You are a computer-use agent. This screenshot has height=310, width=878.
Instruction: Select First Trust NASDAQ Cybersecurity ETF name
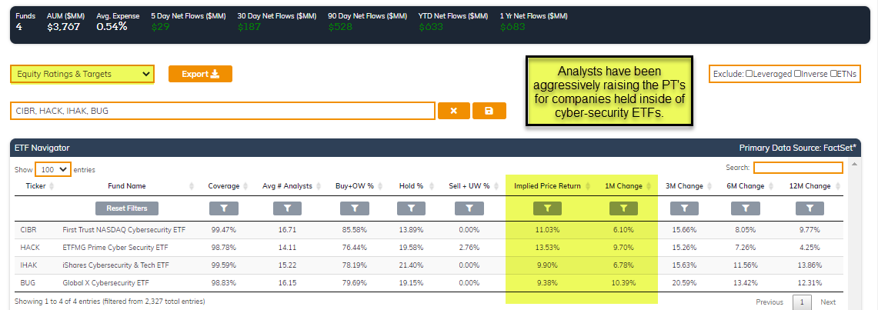pos(124,229)
